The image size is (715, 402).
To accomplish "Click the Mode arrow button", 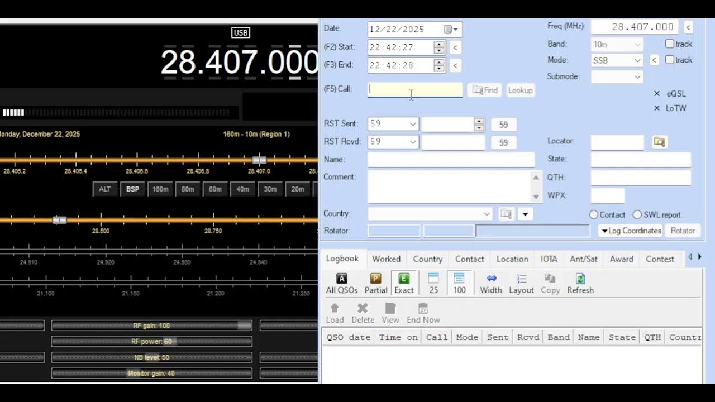I will [654, 60].
